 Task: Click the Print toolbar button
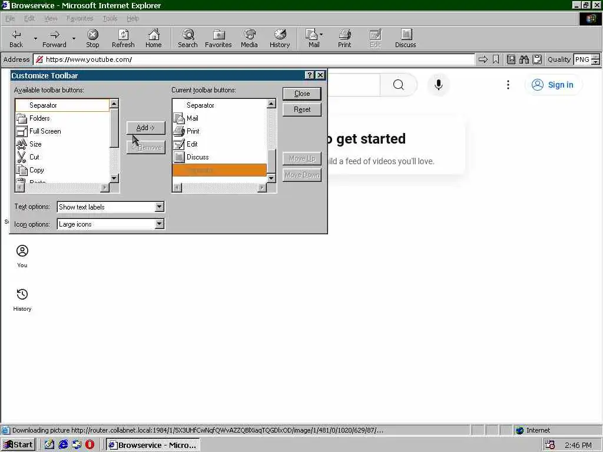(344, 38)
